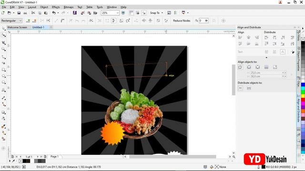Image resolution: width=305 pixels, height=171 pixels.
Task: Select the Crop tool
Action: (3, 43)
